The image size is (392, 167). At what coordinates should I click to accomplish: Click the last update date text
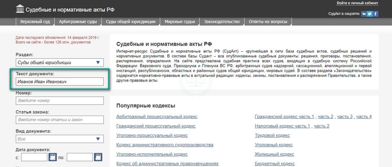[x=58, y=38]
